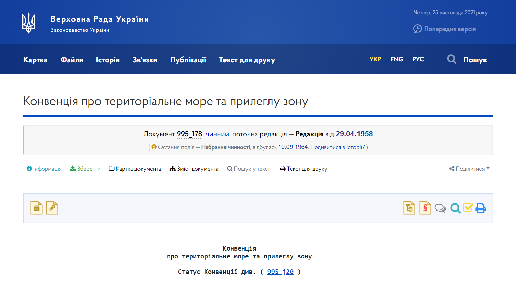Toggle the yellow checkmark icon
This screenshot has height=282, width=516.
[468, 208]
